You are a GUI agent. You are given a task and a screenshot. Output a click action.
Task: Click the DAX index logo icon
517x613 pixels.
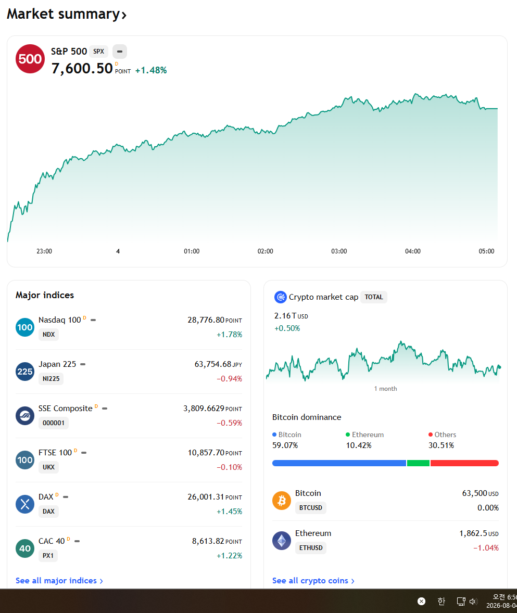click(x=25, y=504)
